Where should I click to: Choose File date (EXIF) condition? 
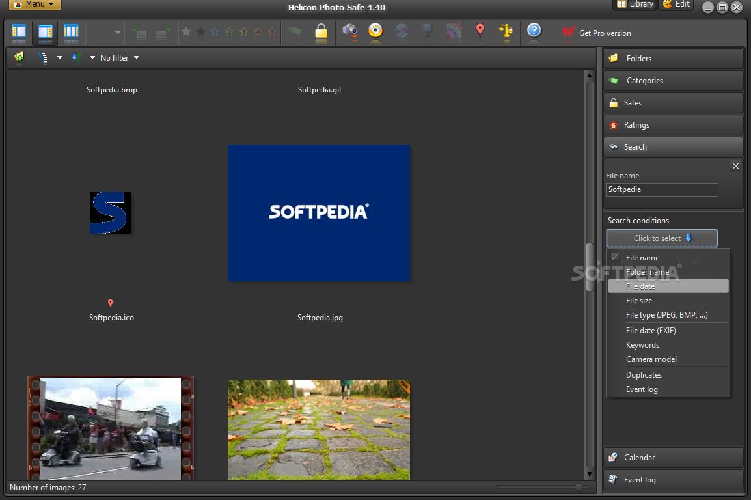tap(668, 331)
